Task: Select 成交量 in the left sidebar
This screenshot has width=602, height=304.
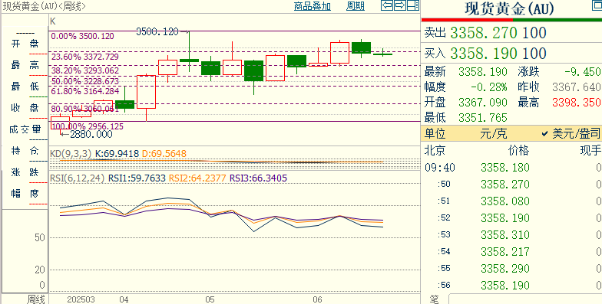Action: tap(25, 129)
